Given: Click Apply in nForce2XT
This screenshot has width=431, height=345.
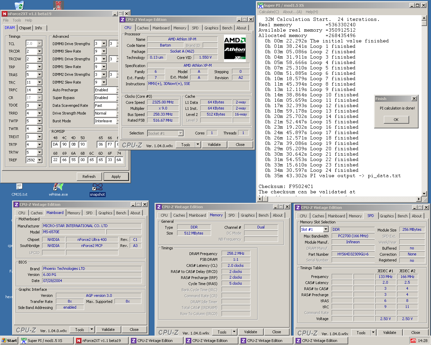Looking at the screenshot, I should click(x=116, y=177).
